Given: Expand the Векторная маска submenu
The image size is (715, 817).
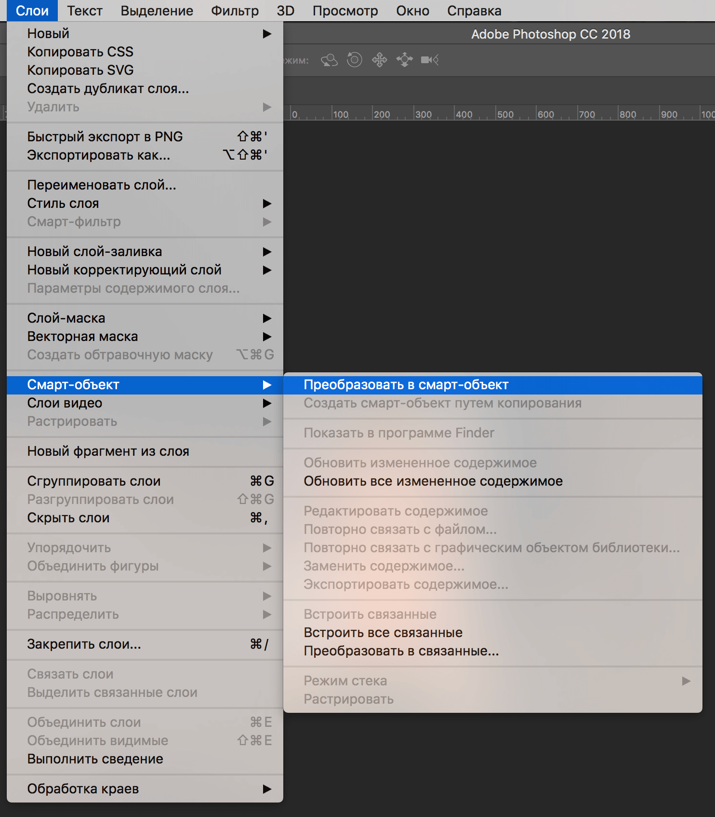Looking at the screenshot, I should (x=145, y=337).
